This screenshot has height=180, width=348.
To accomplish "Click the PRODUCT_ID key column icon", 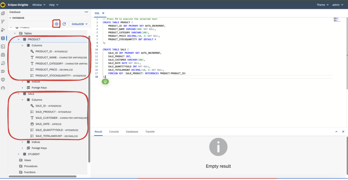I will (32, 52).
